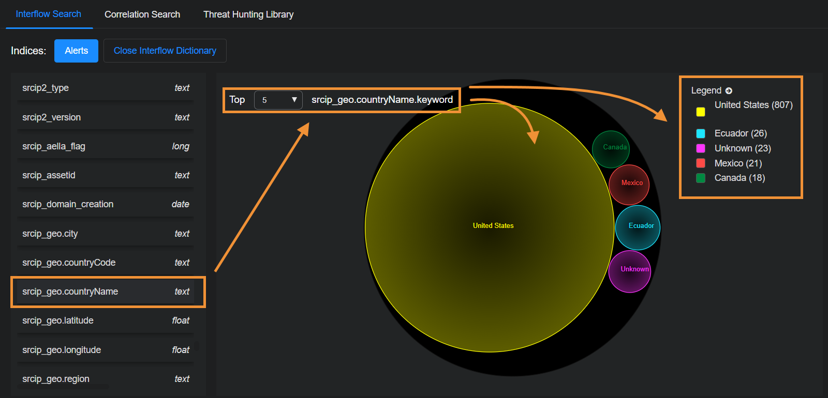Open the Top 5 count dropdown
The height and width of the screenshot is (398, 828).
pyautogui.click(x=278, y=100)
